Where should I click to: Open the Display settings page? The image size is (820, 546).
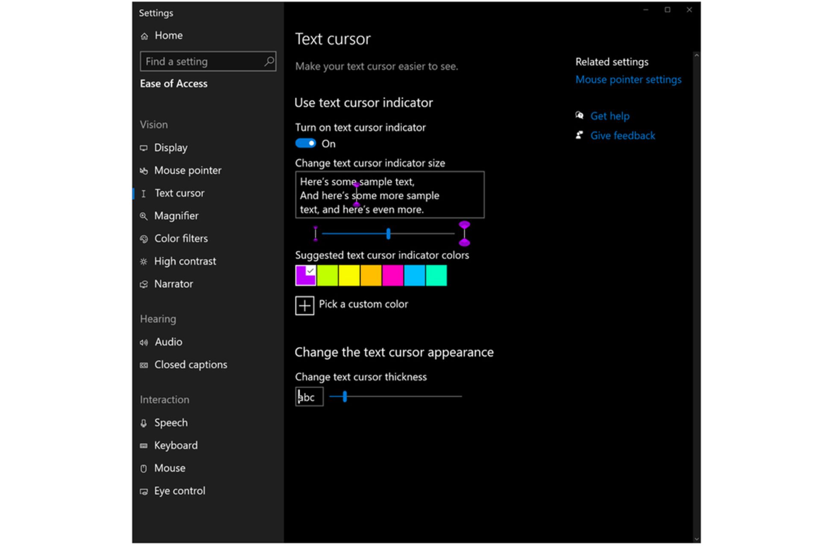pyautogui.click(x=170, y=148)
